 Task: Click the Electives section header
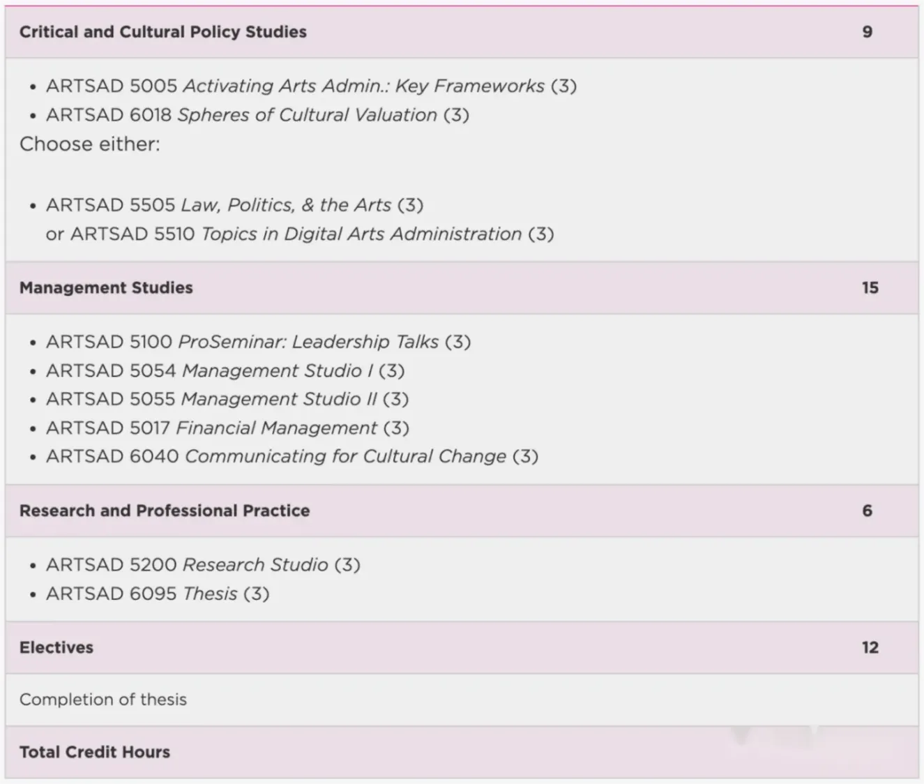pos(56,647)
